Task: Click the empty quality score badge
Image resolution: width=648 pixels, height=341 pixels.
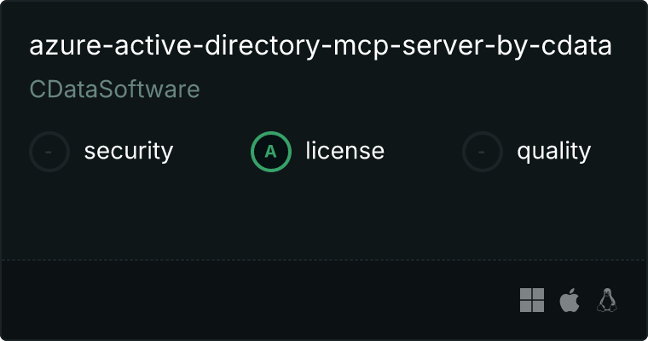Action: pyautogui.click(x=483, y=152)
